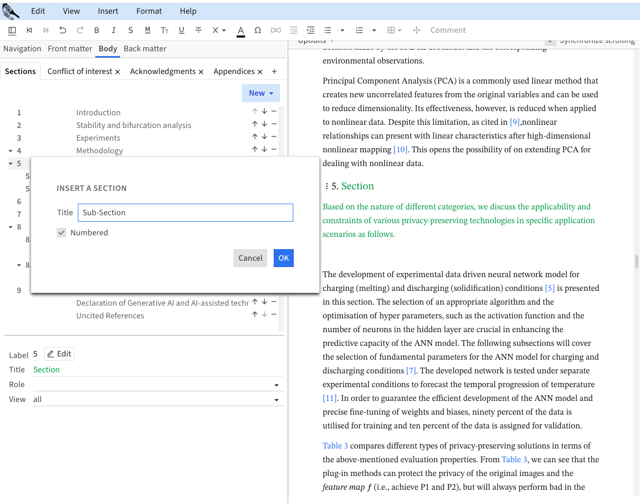Click the section Title input field
This screenshot has width=640, height=503.
click(x=185, y=213)
